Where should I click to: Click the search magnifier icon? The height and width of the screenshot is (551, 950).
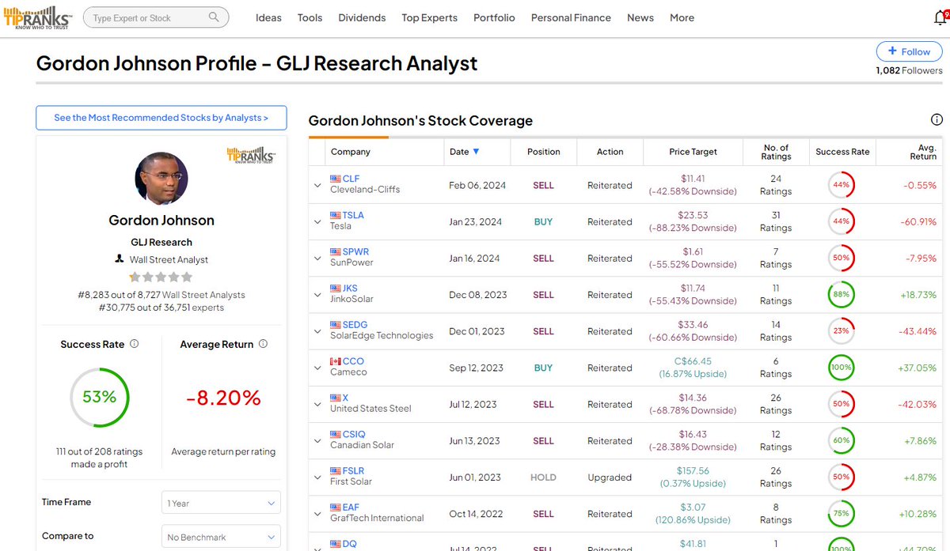pyautogui.click(x=215, y=17)
